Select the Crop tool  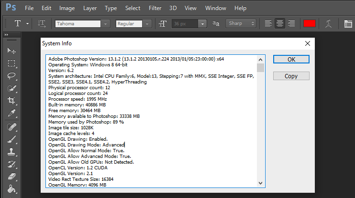coord(11,101)
